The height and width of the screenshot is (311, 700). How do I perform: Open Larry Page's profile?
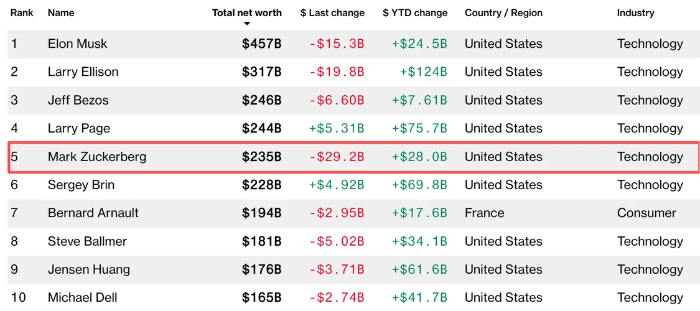[x=78, y=128]
